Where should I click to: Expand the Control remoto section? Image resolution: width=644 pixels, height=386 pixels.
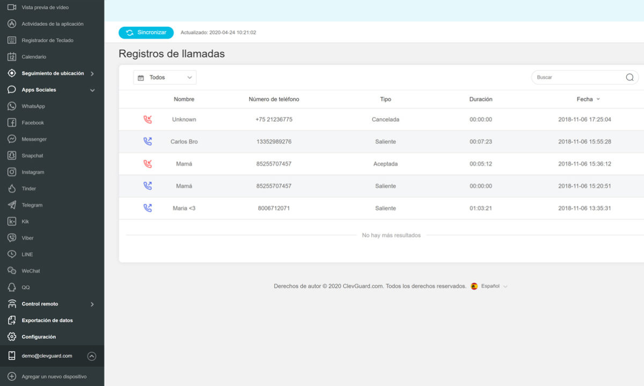pyautogui.click(x=92, y=304)
